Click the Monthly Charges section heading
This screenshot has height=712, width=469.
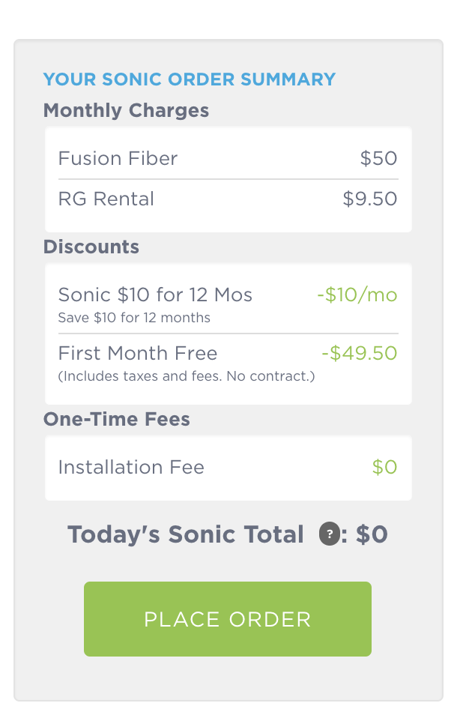126,111
